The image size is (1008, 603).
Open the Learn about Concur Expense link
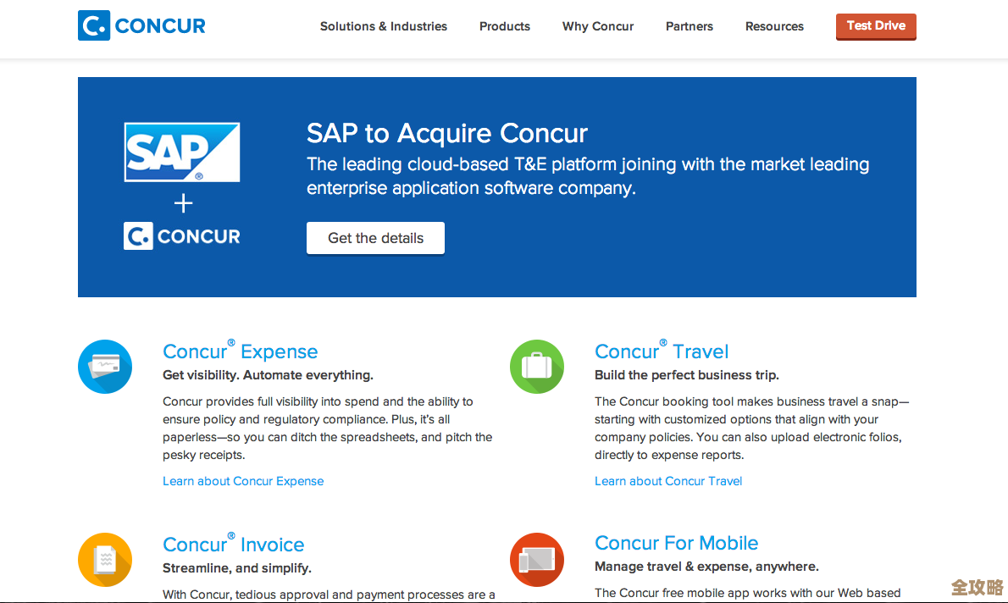point(243,480)
